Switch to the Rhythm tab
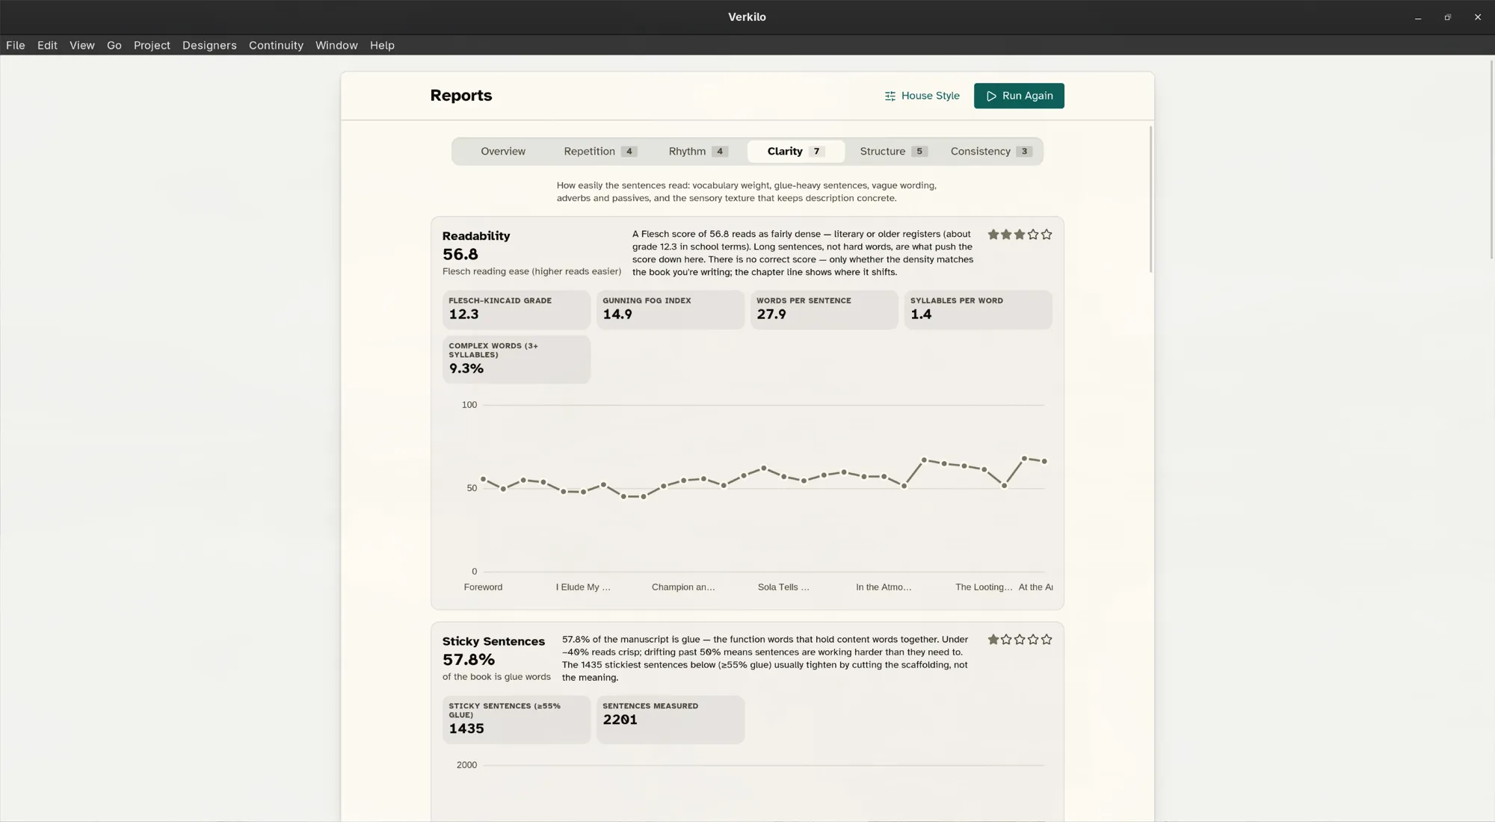Viewport: 1495px width, 822px height. [x=697, y=152]
